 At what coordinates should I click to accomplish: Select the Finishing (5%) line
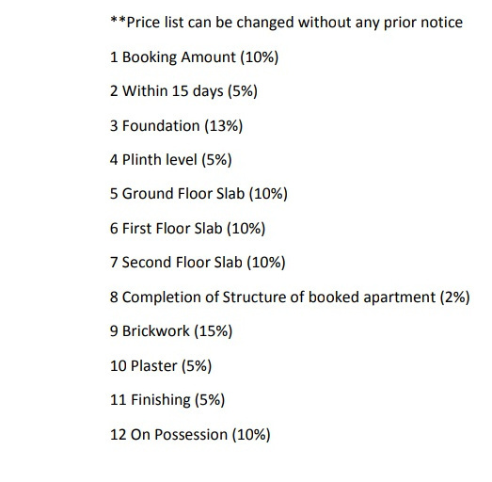pos(167,400)
